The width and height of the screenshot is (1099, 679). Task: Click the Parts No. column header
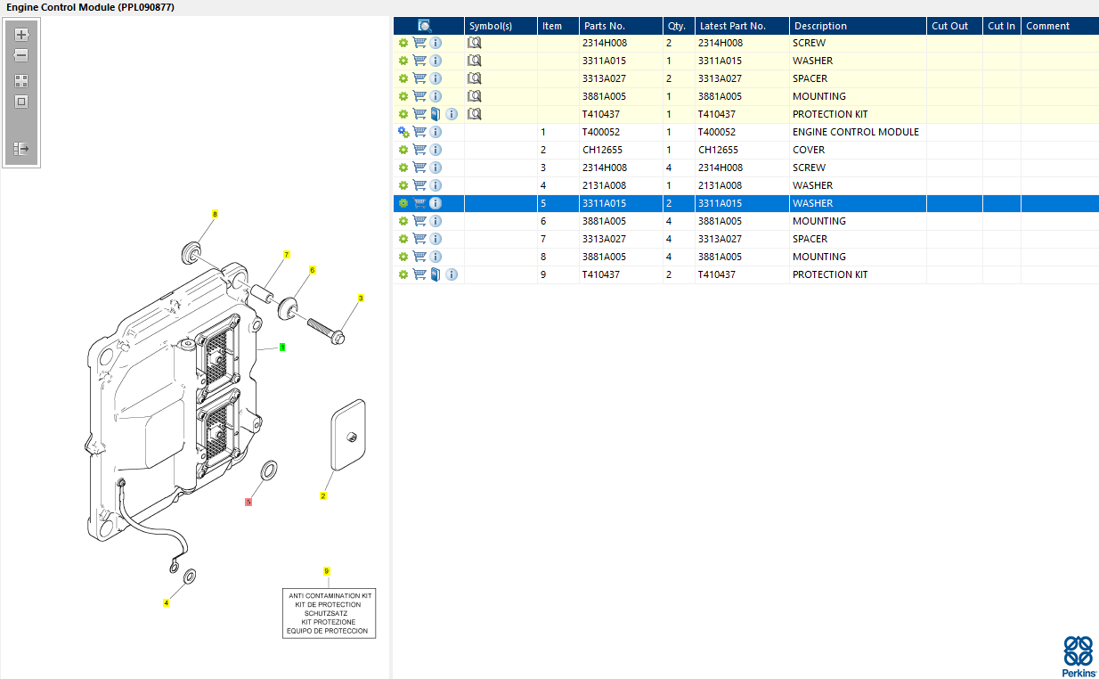(605, 26)
